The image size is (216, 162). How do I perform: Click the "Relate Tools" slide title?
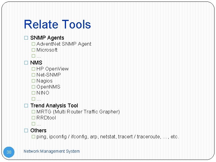[x=57, y=25]
